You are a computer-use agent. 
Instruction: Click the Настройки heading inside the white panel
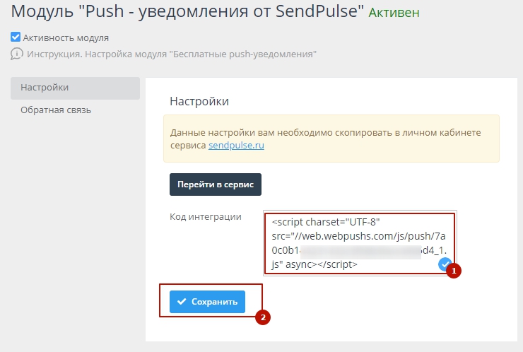199,101
